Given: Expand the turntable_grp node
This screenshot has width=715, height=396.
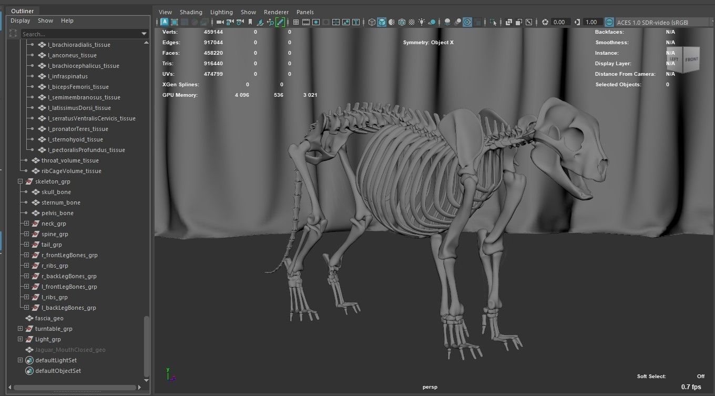Looking at the screenshot, I should [21, 329].
